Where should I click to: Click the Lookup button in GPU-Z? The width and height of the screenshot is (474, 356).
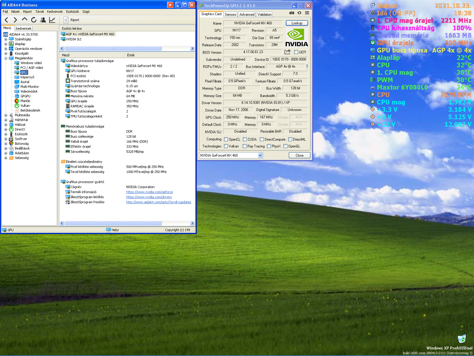[x=297, y=23]
